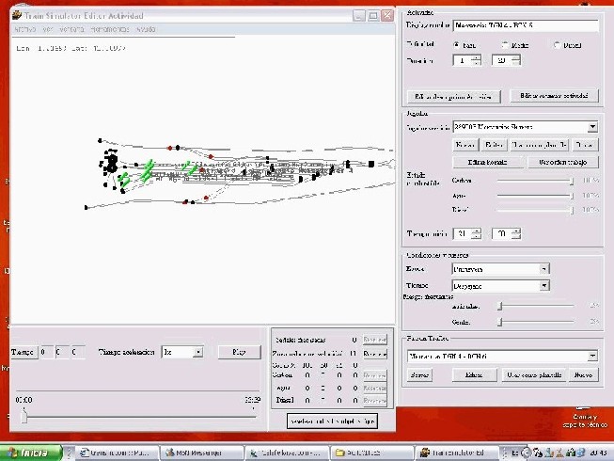Viewport: 614px width, 461px height.
Task: Click the Carbón fuel level slider
Action: [x=572, y=180]
